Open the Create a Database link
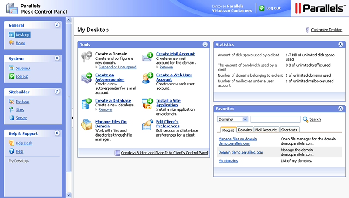Viewport: 349px width, 198px height. click(113, 101)
